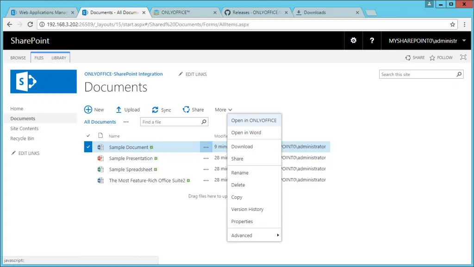Open ellipsis menu for Sample Spreadsheet

[x=206, y=169]
